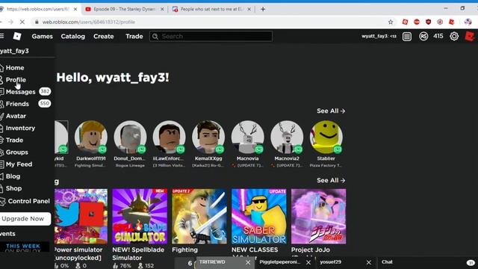Close the Pigletpeperoni chat window

point(308,262)
